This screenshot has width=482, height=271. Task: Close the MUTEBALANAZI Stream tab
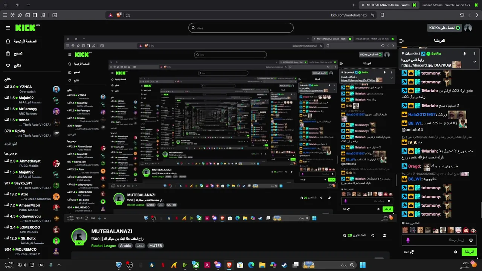click(362, 5)
